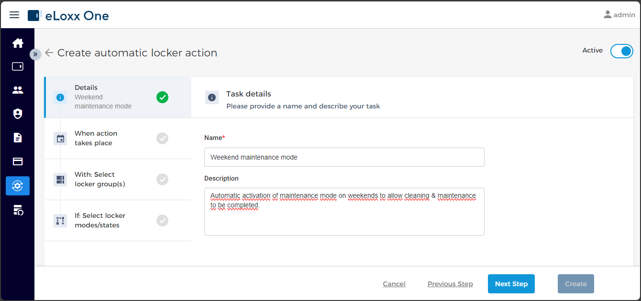Toggle the Active switch off
This screenshot has height=301, width=641.
point(622,51)
